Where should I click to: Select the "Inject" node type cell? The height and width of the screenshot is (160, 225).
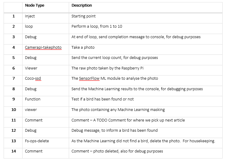point(30,16)
